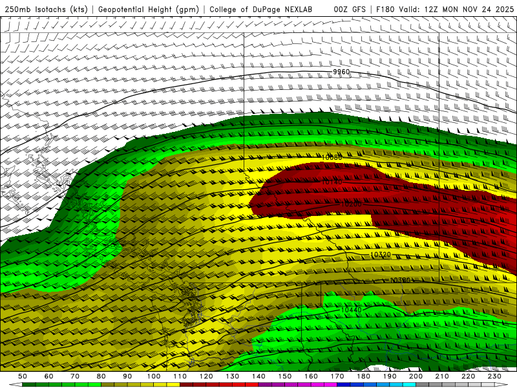This screenshot has height=388, width=517.
Task: Click the '00Z GFS' model run label
Action: 350,9
